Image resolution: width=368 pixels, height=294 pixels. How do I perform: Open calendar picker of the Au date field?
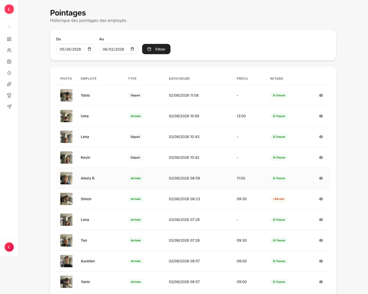click(x=132, y=49)
